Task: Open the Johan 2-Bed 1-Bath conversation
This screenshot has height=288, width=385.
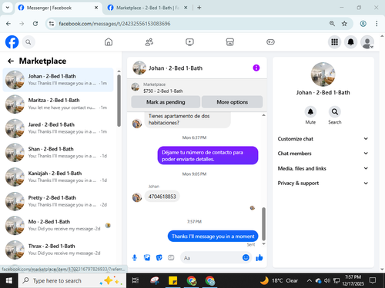Action: coord(58,80)
